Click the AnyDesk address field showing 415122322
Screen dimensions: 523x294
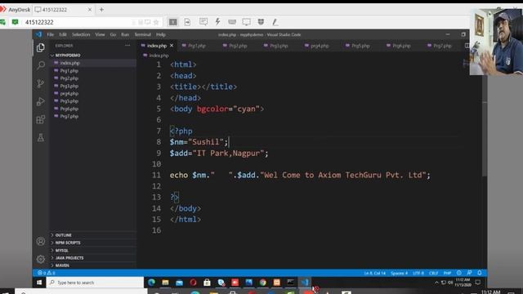click(x=78, y=22)
